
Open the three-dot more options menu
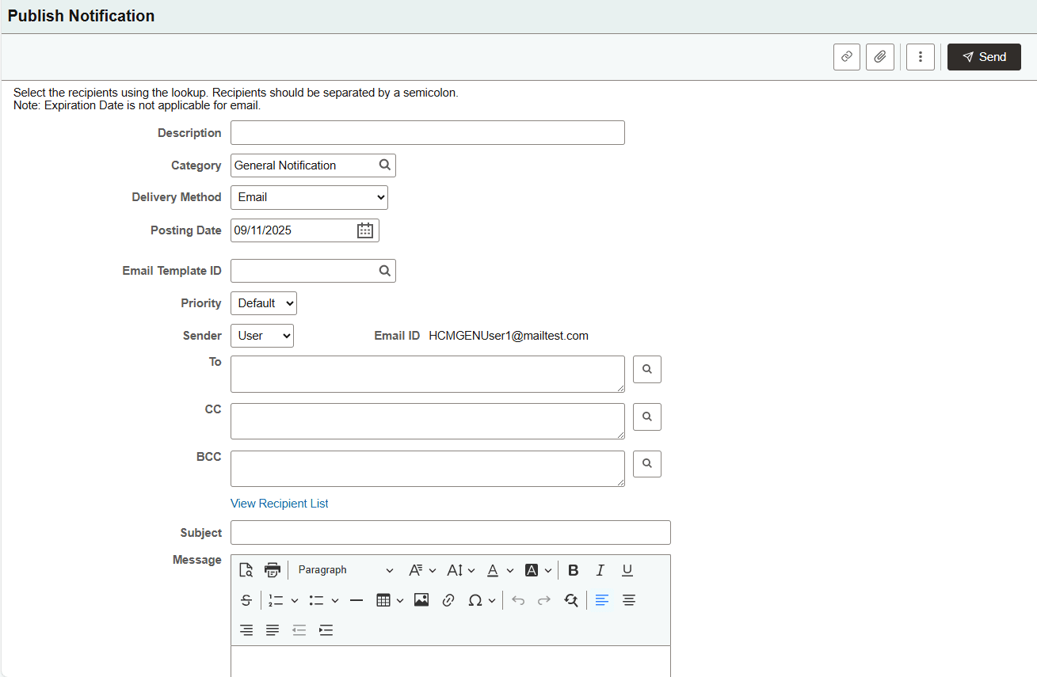pos(920,56)
